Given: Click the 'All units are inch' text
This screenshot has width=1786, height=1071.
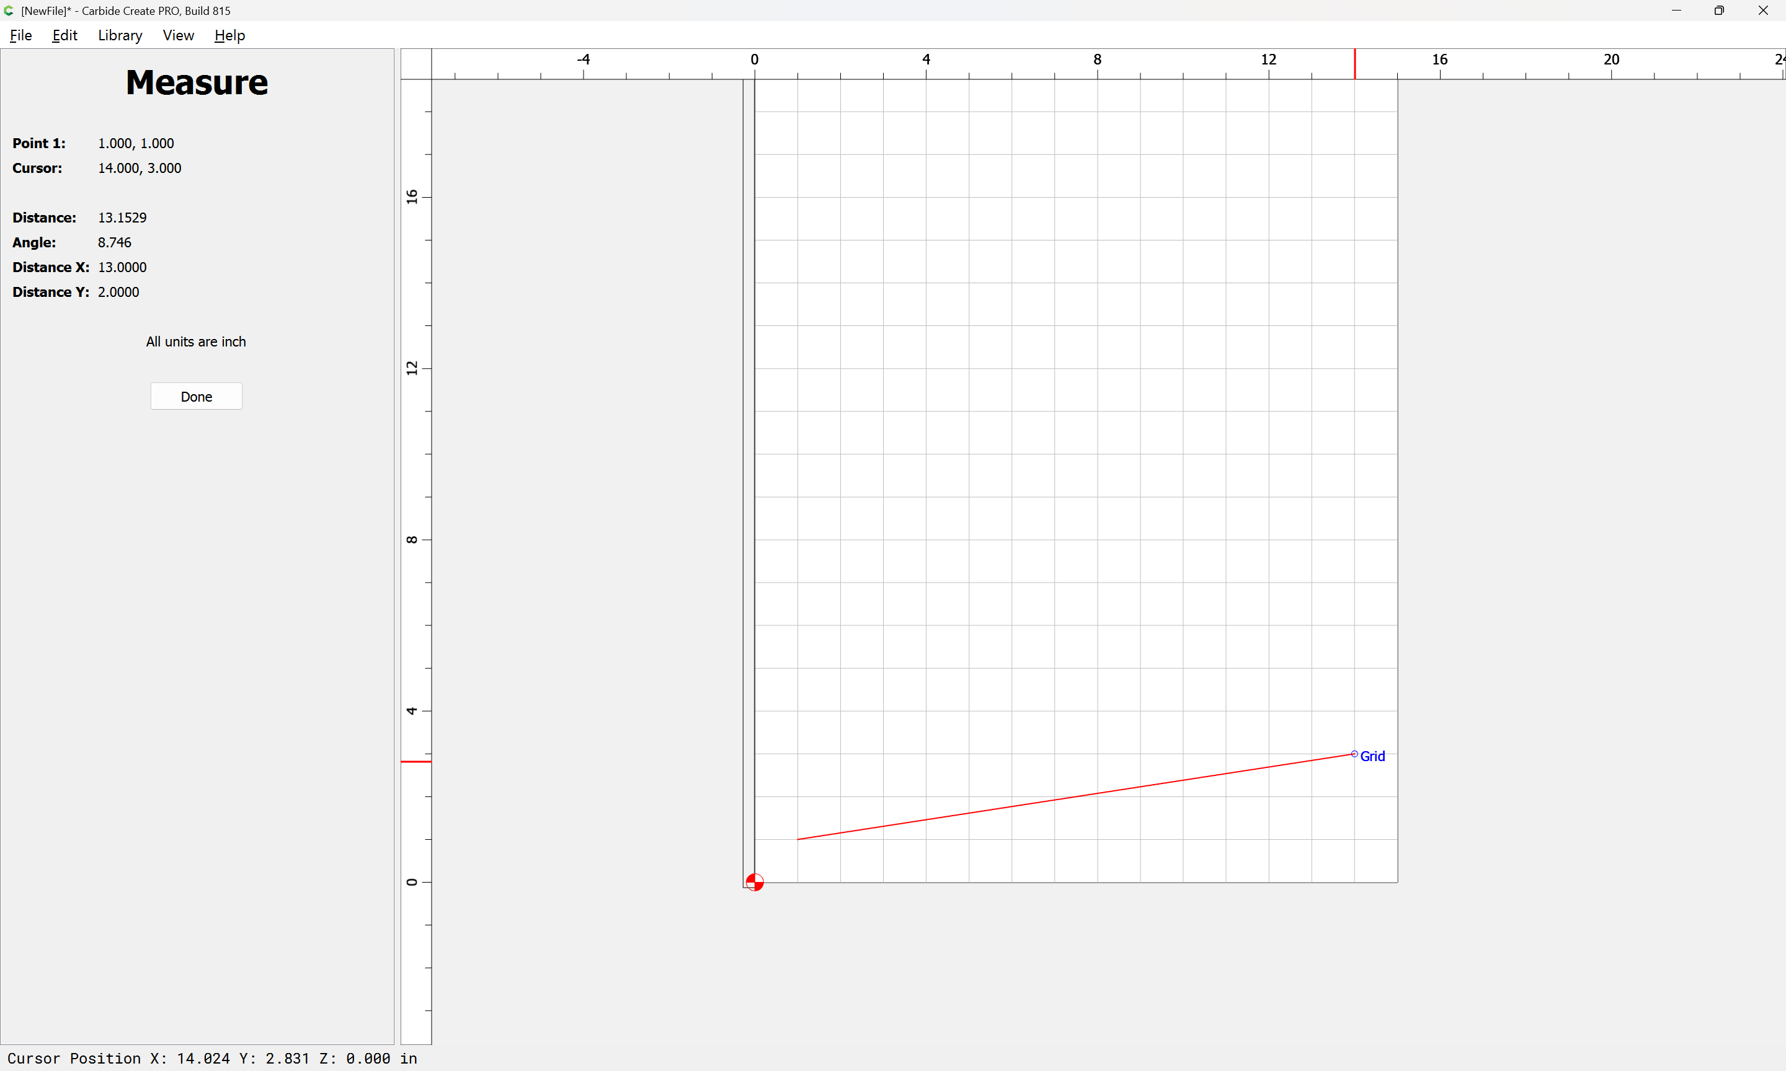Looking at the screenshot, I should tap(195, 342).
